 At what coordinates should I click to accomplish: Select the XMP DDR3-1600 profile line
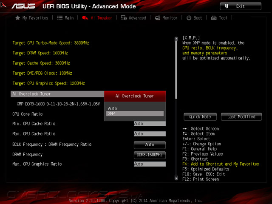click(58, 104)
